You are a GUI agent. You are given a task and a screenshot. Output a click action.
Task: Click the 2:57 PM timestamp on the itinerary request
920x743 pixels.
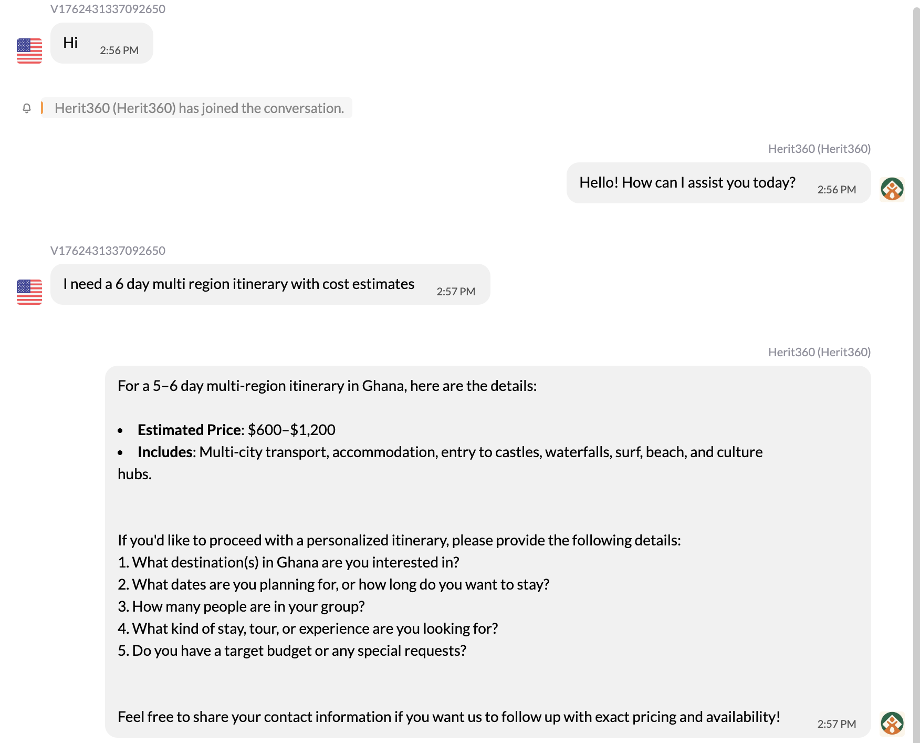pos(456,292)
